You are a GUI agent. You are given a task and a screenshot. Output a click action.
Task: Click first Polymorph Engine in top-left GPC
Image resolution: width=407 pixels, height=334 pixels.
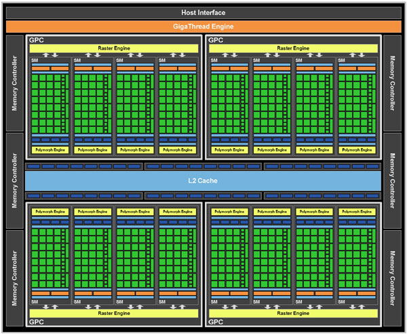point(50,150)
